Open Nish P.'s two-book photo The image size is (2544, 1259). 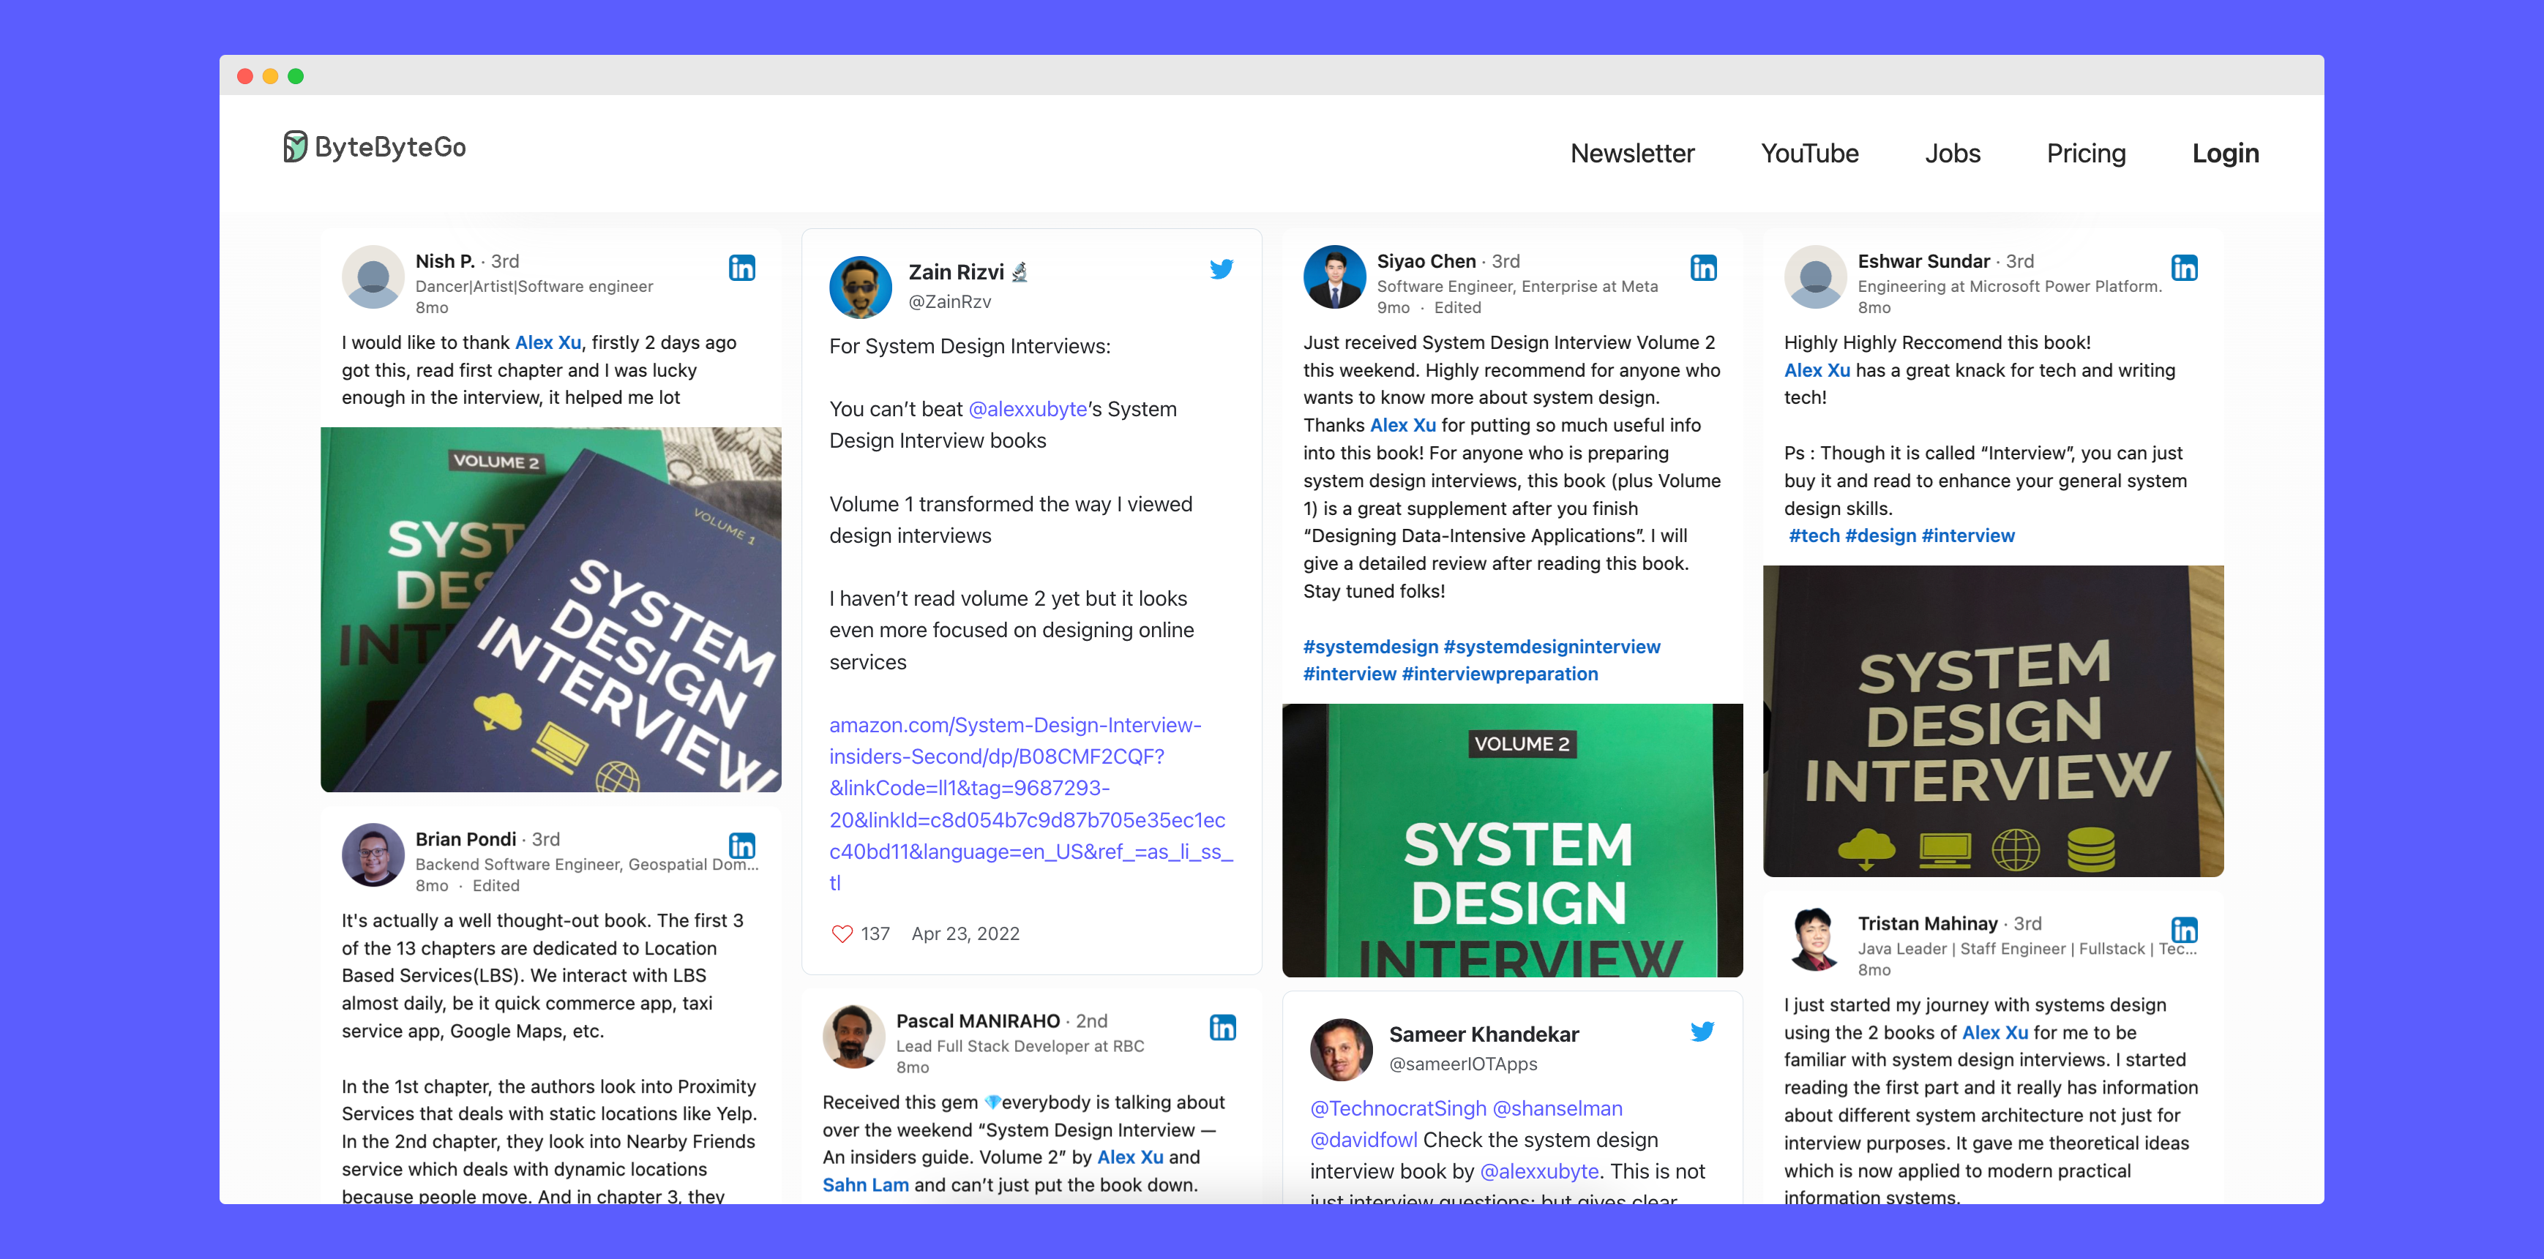click(551, 609)
